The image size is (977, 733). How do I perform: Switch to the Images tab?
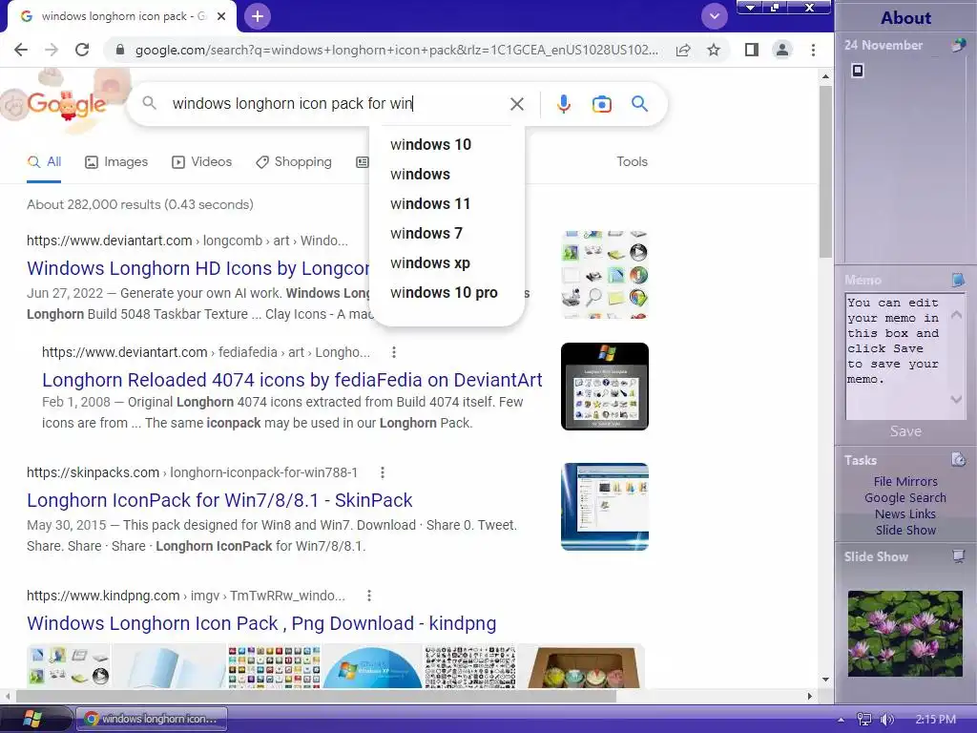[x=116, y=162]
